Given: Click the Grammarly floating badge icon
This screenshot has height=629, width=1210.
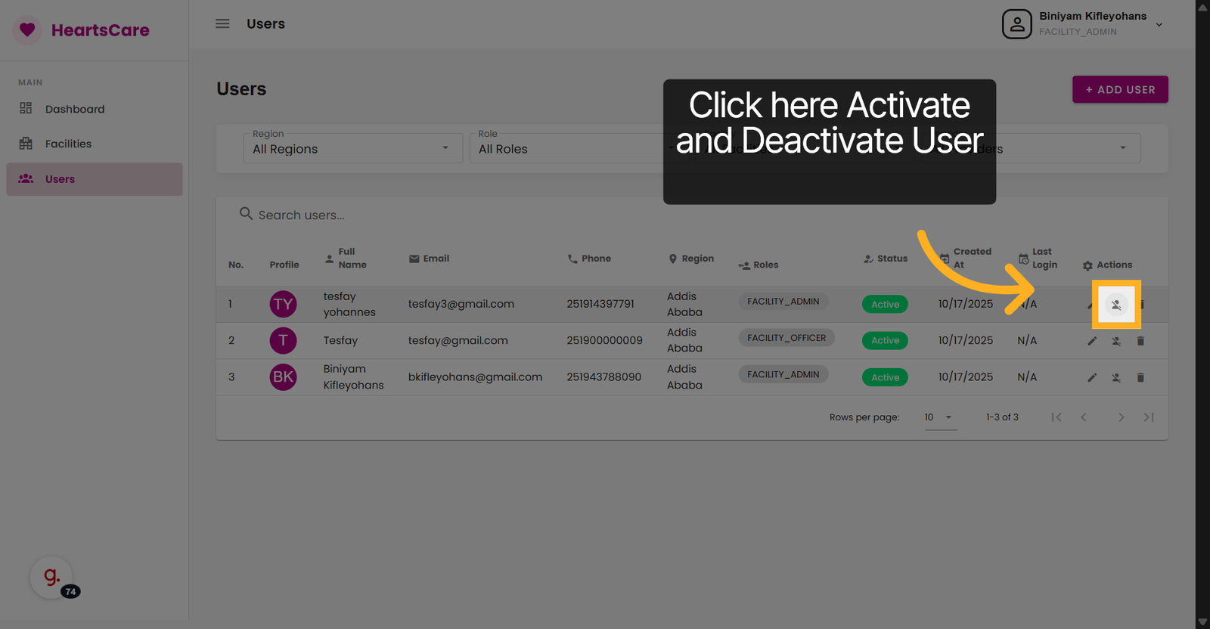Looking at the screenshot, I should (51, 578).
